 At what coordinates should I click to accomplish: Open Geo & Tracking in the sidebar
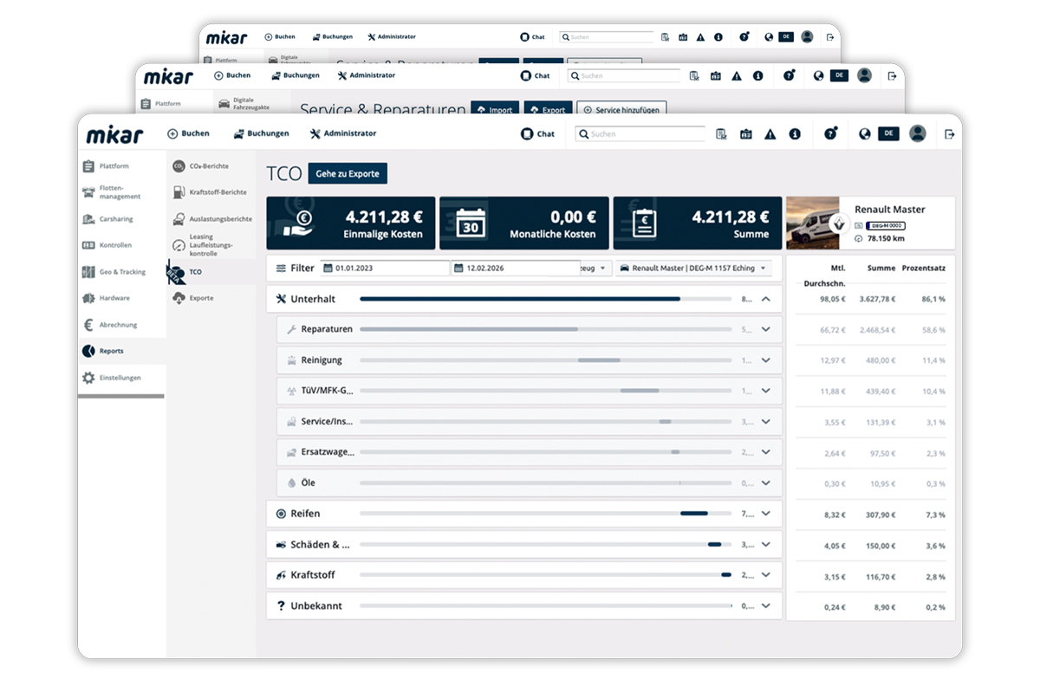click(x=121, y=272)
